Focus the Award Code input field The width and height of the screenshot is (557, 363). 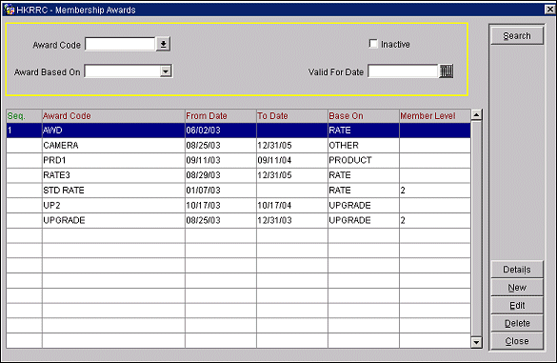point(120,45)
